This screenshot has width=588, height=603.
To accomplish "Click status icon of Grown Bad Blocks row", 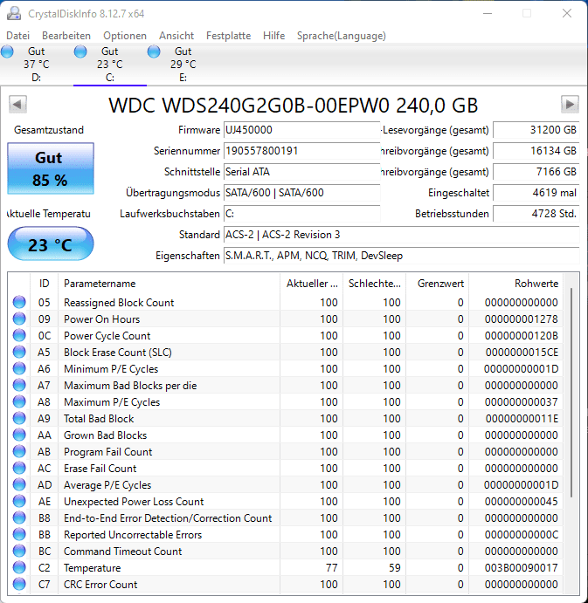I will click(x=19, y=435).
